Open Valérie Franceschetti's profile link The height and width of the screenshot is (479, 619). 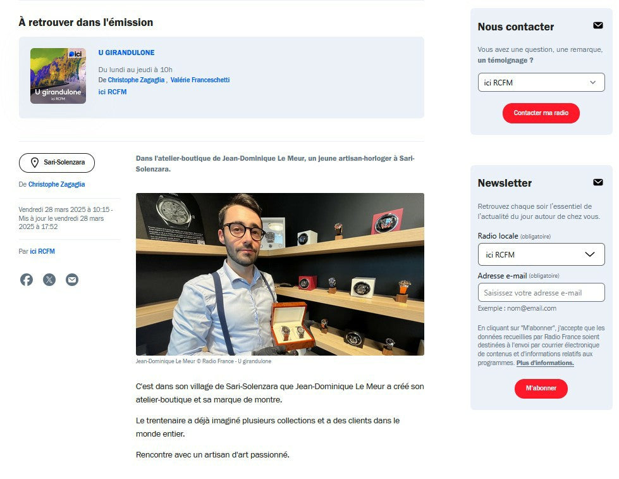tap(200, 80)
